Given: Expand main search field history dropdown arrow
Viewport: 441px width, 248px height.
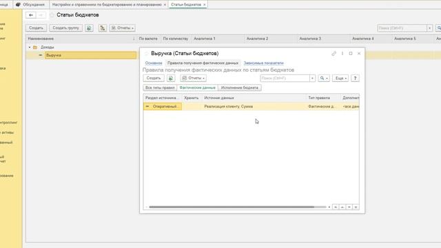Looking at the screenshot, I should tap(429, 28).
